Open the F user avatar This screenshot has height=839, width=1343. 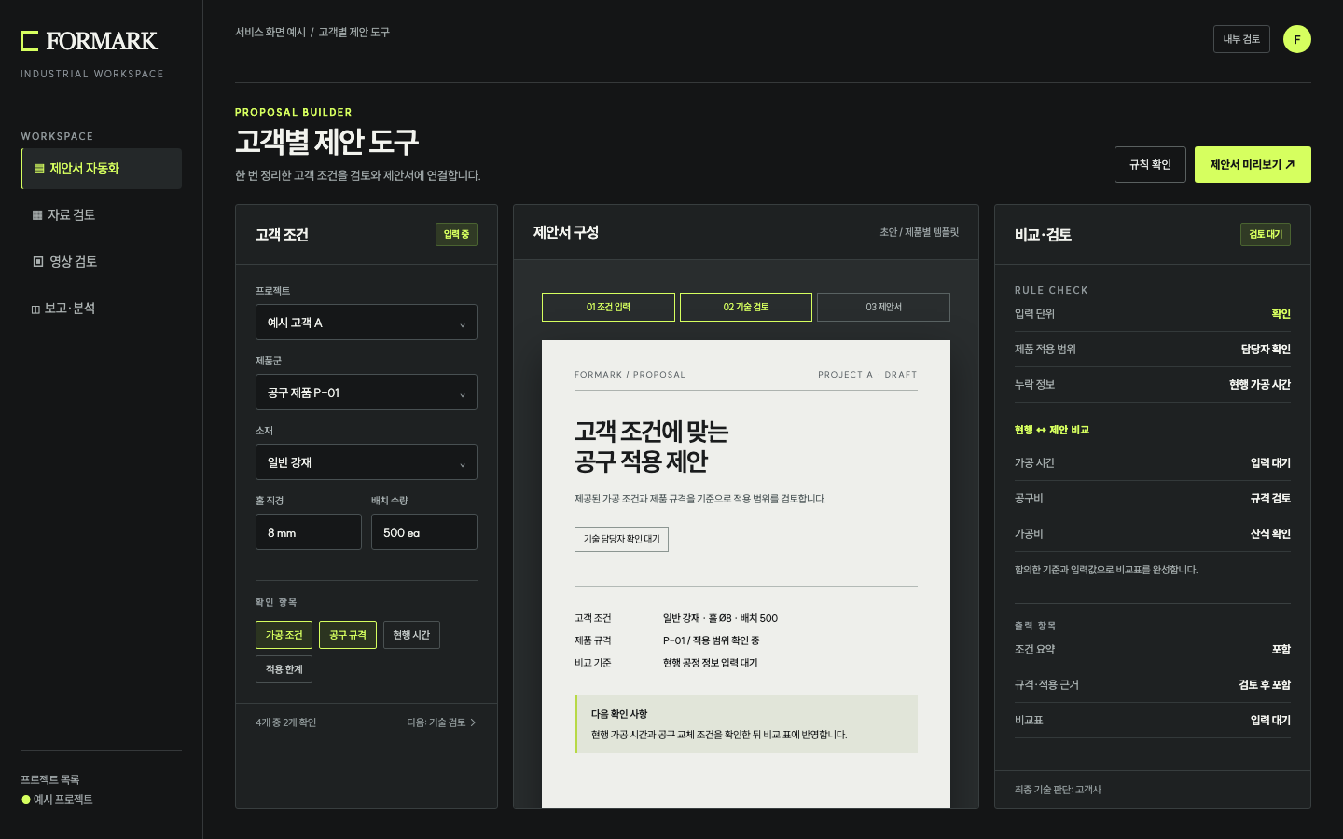click(1296, 39)
